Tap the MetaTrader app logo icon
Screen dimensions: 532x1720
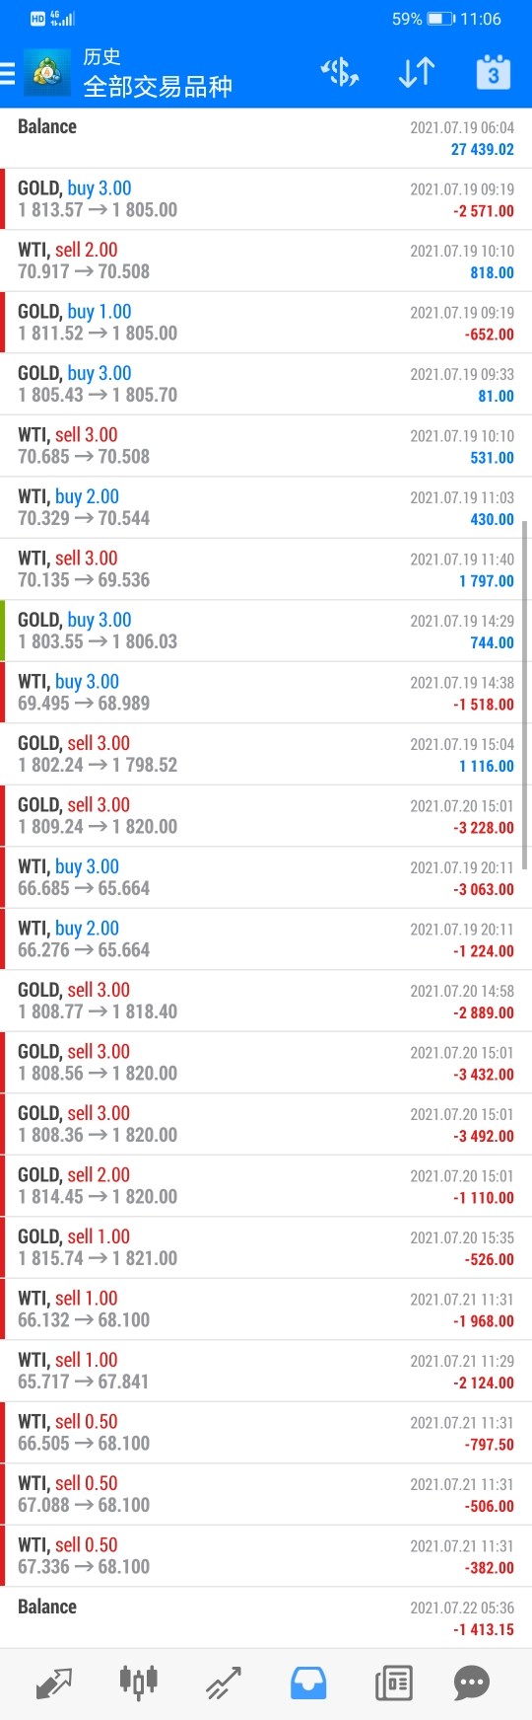pos(47,73)
